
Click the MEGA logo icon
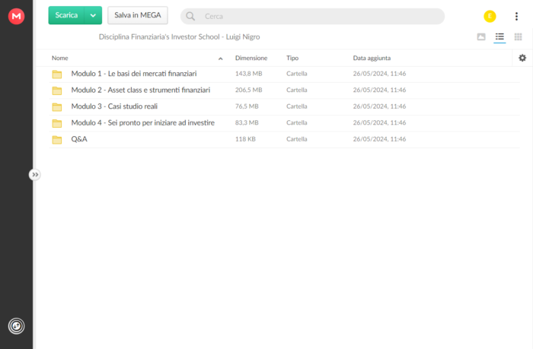[x=16, y=16]
